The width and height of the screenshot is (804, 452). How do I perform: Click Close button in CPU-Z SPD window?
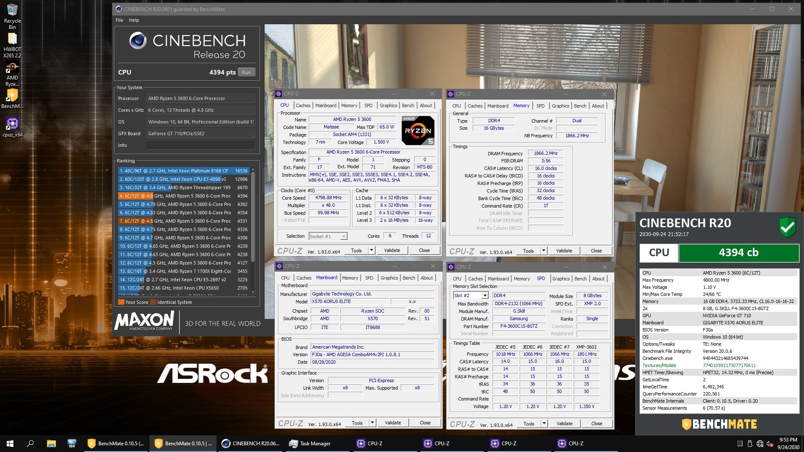[x=597, y=424]
